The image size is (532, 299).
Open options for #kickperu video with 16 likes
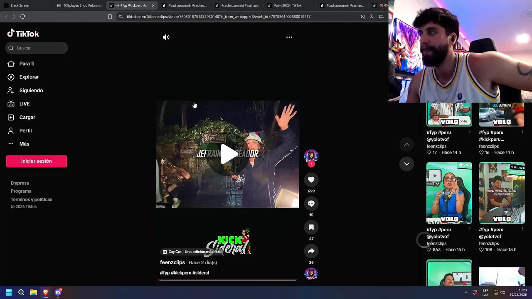pyautogui.click(x=522, y=132)
